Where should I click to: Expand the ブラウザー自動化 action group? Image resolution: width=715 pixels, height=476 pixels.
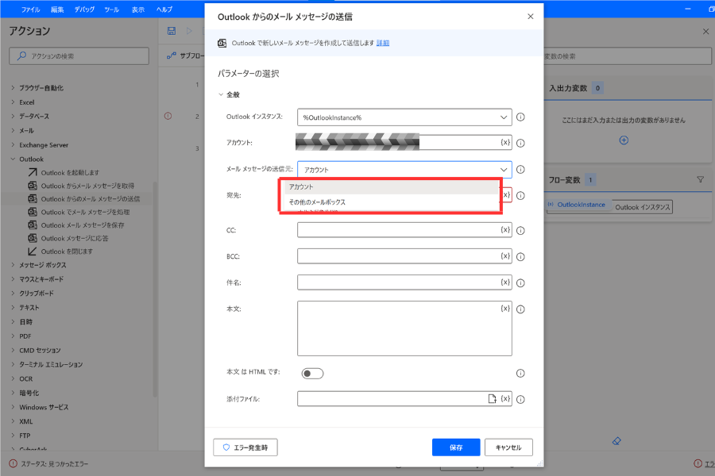click(x=13, y=87)
